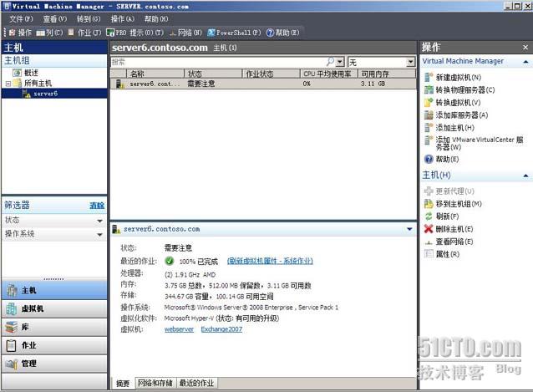Expand the 状态 filter
The image size is (533, 392).
tap(99, 221)
